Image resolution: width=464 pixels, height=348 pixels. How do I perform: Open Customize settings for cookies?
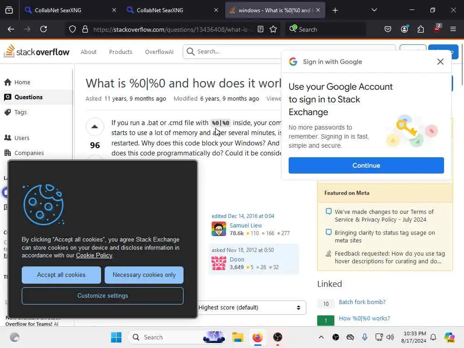click(x=103, y=296)
